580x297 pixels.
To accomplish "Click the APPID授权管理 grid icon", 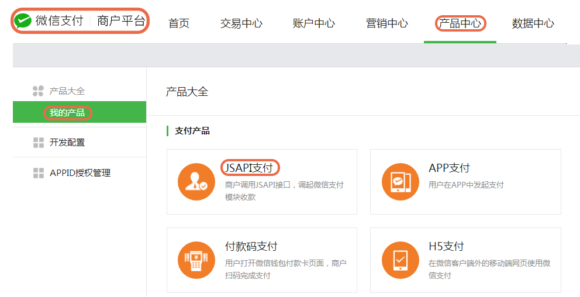I will pyautogui.click(x=39, y=172).
